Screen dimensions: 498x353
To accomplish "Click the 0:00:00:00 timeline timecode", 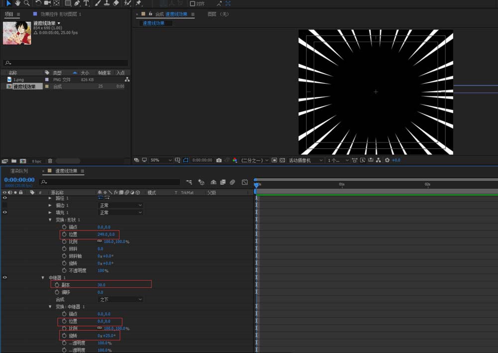I will tap(19, 180).
